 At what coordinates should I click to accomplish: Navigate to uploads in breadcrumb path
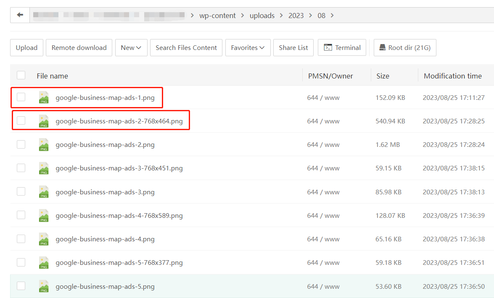click(262, 16)
